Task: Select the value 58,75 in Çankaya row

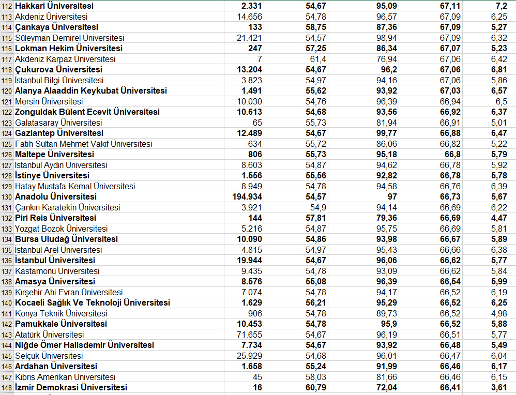Action: 316,27
